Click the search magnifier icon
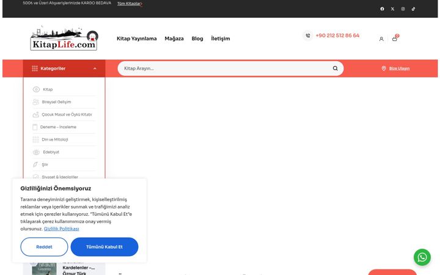The height and width of the screenshot is (275, 440). point(335,68)
